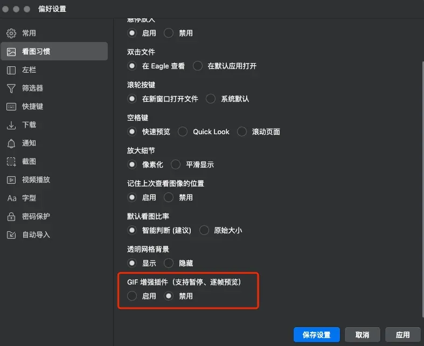Click the 应用 button
Image resolution: width=424 pixels, height=346 pixels.
[403, 335]
